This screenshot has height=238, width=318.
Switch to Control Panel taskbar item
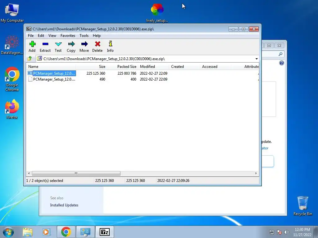tap(85, 232)
